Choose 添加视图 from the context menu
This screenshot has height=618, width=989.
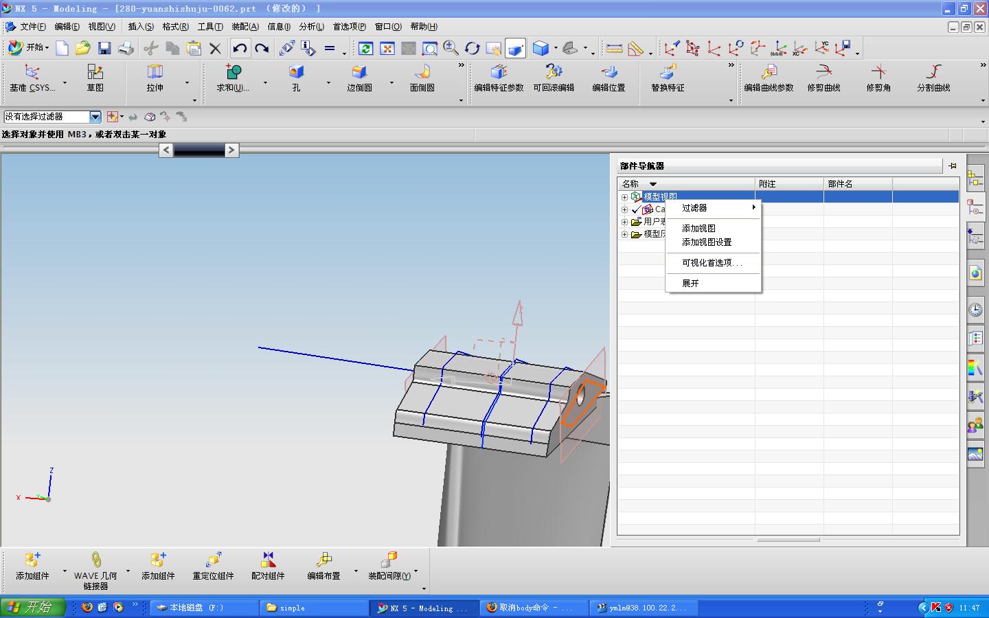tap(713, 229)
